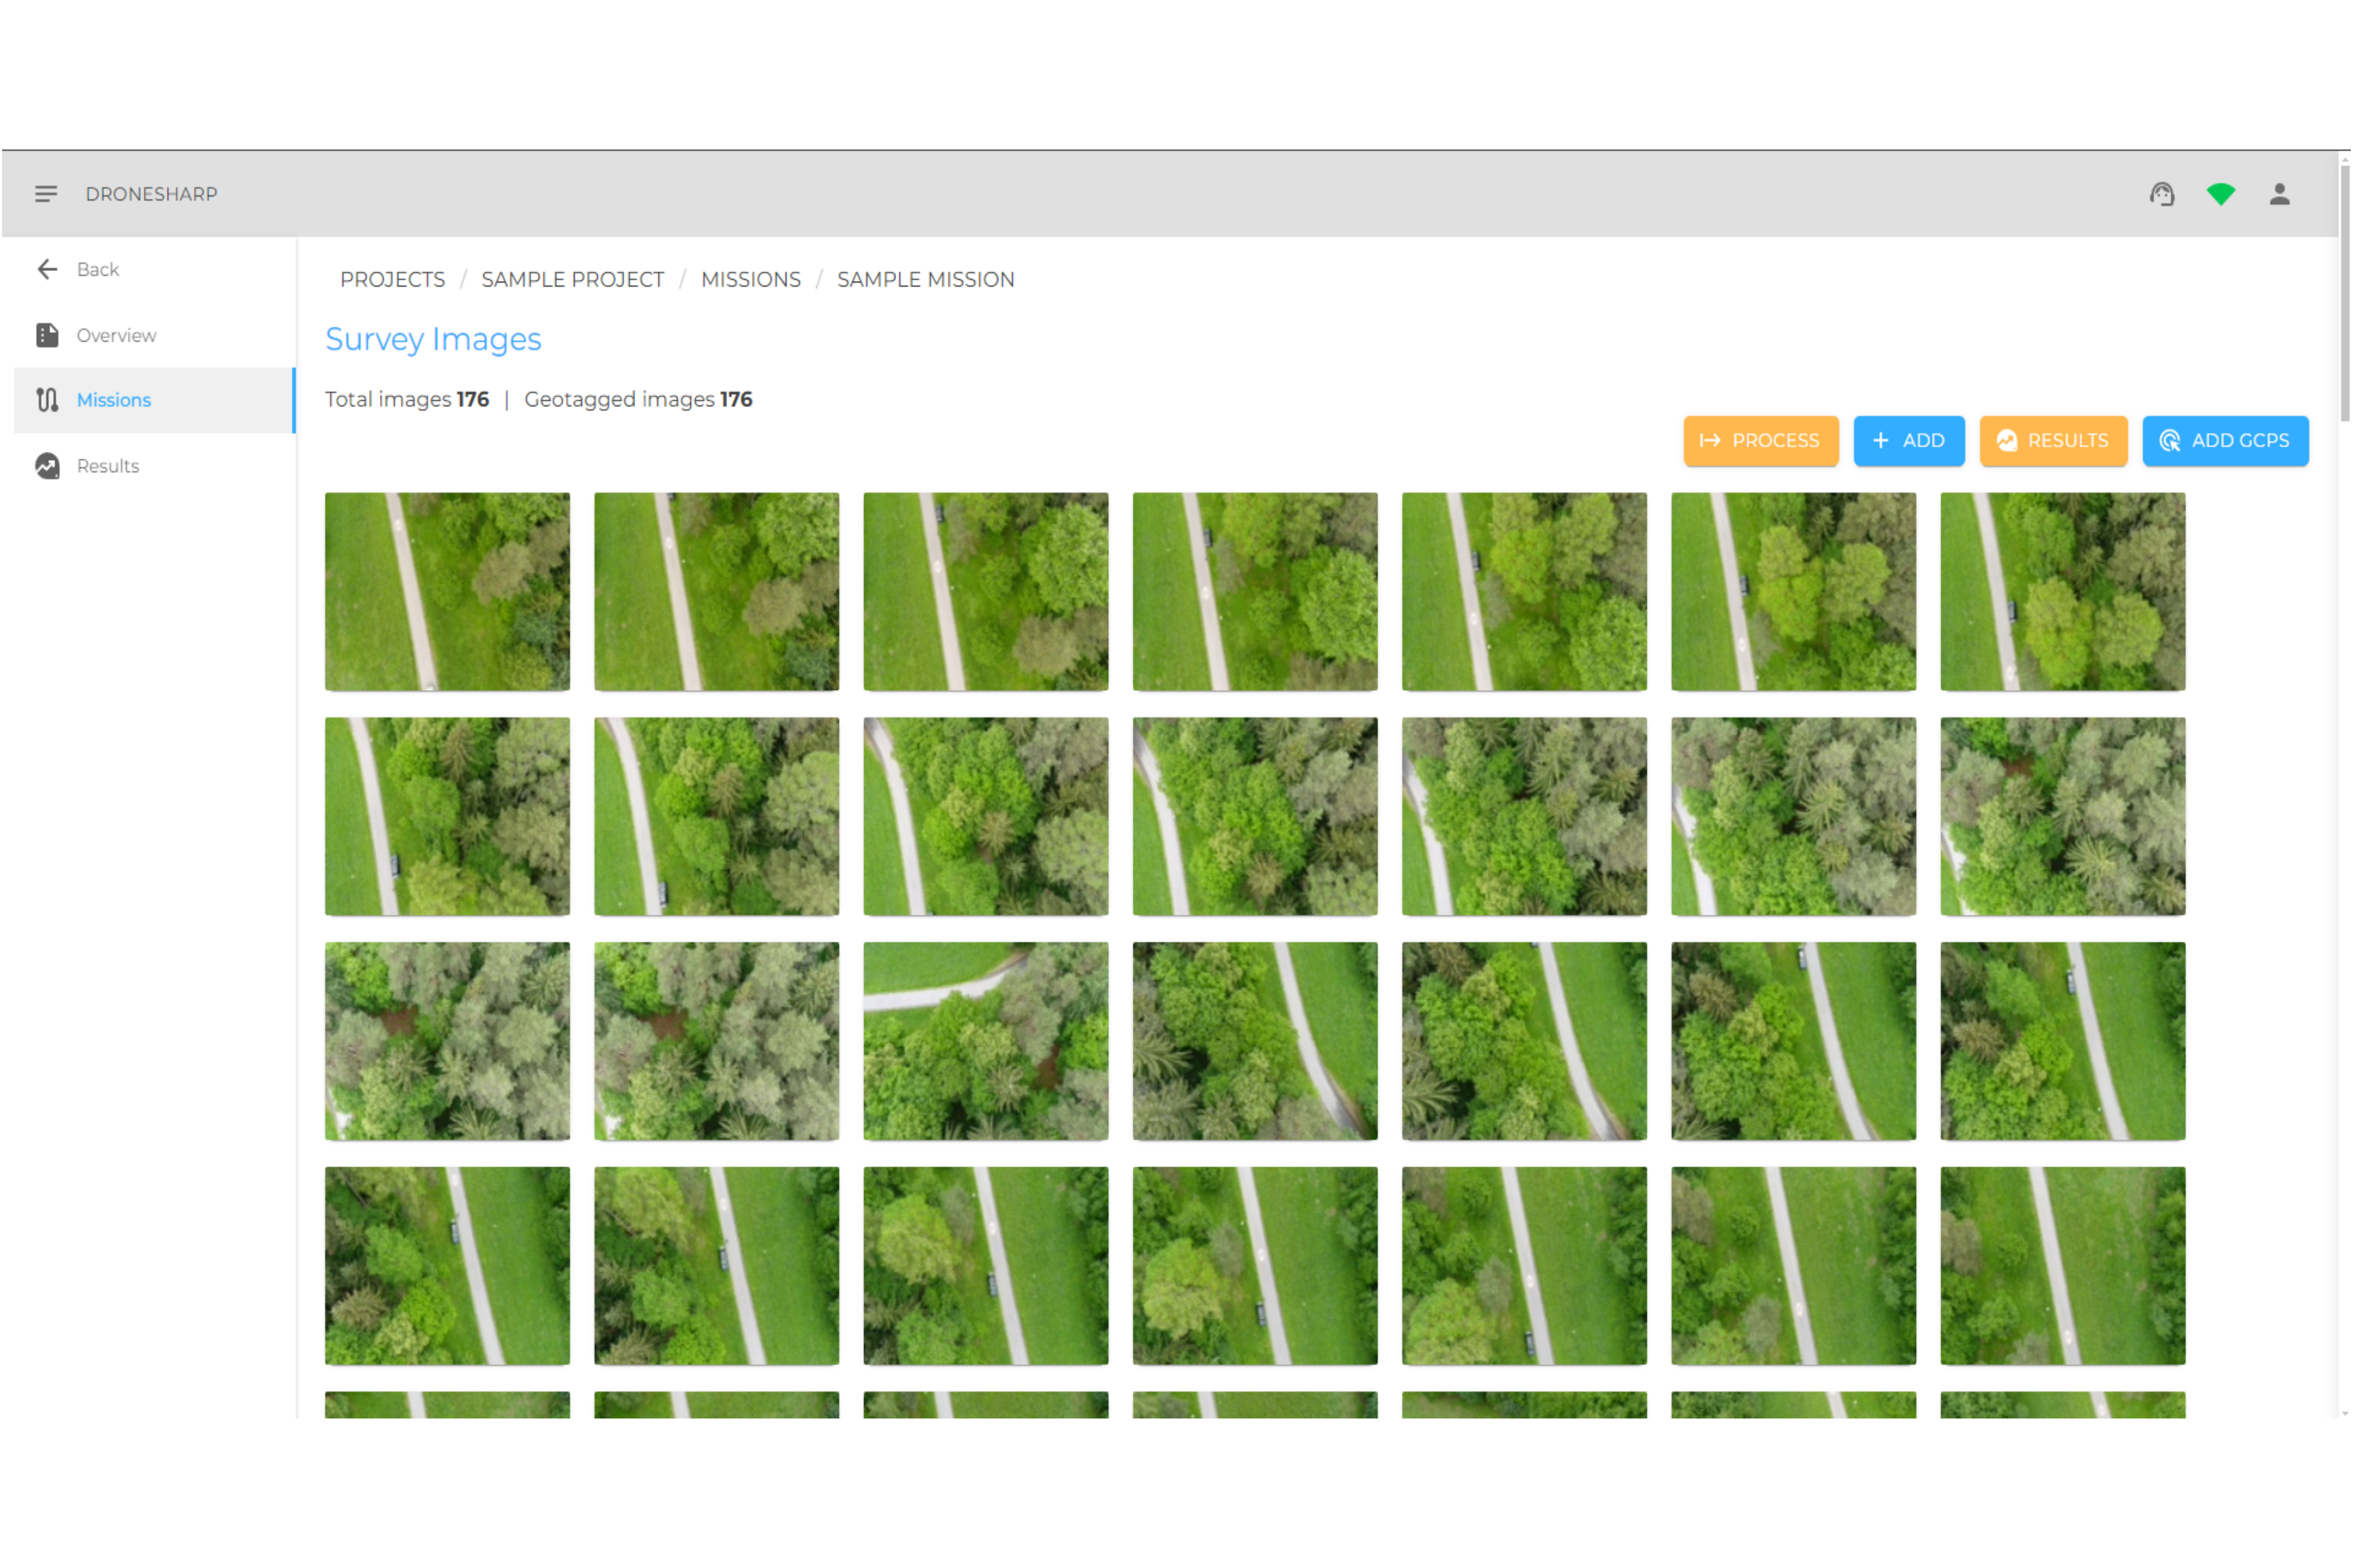Open fourth thumbnail in the fourth row
Viewport: 2353px width, 1568px height.
[1255, 1266]
